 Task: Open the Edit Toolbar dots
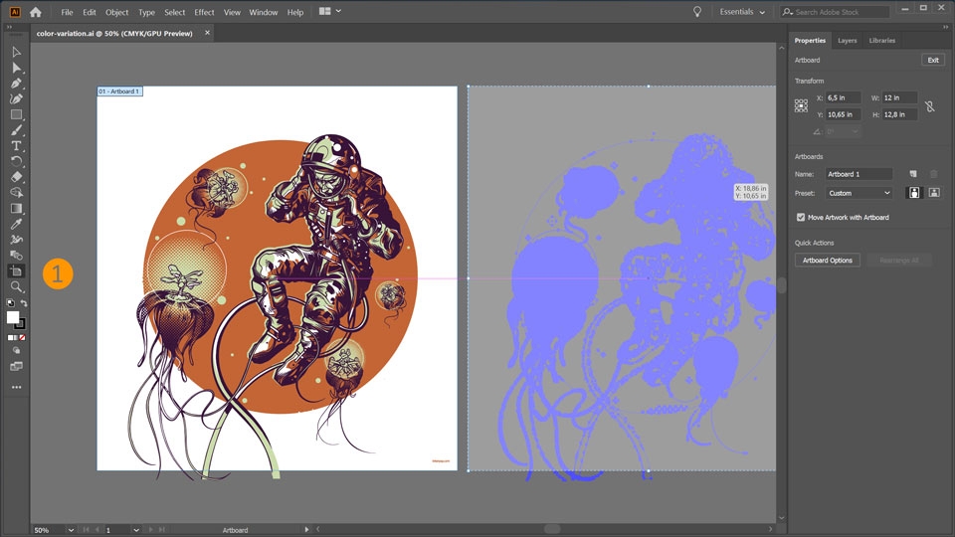[x=17, y=387]
